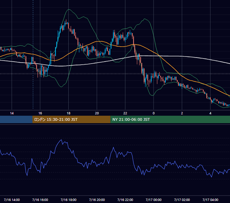The width and height of the screenshot is (230, 203).
Task: Click the NY 21:00-06:00 JST session bar
Action: [x=170, y=119]
